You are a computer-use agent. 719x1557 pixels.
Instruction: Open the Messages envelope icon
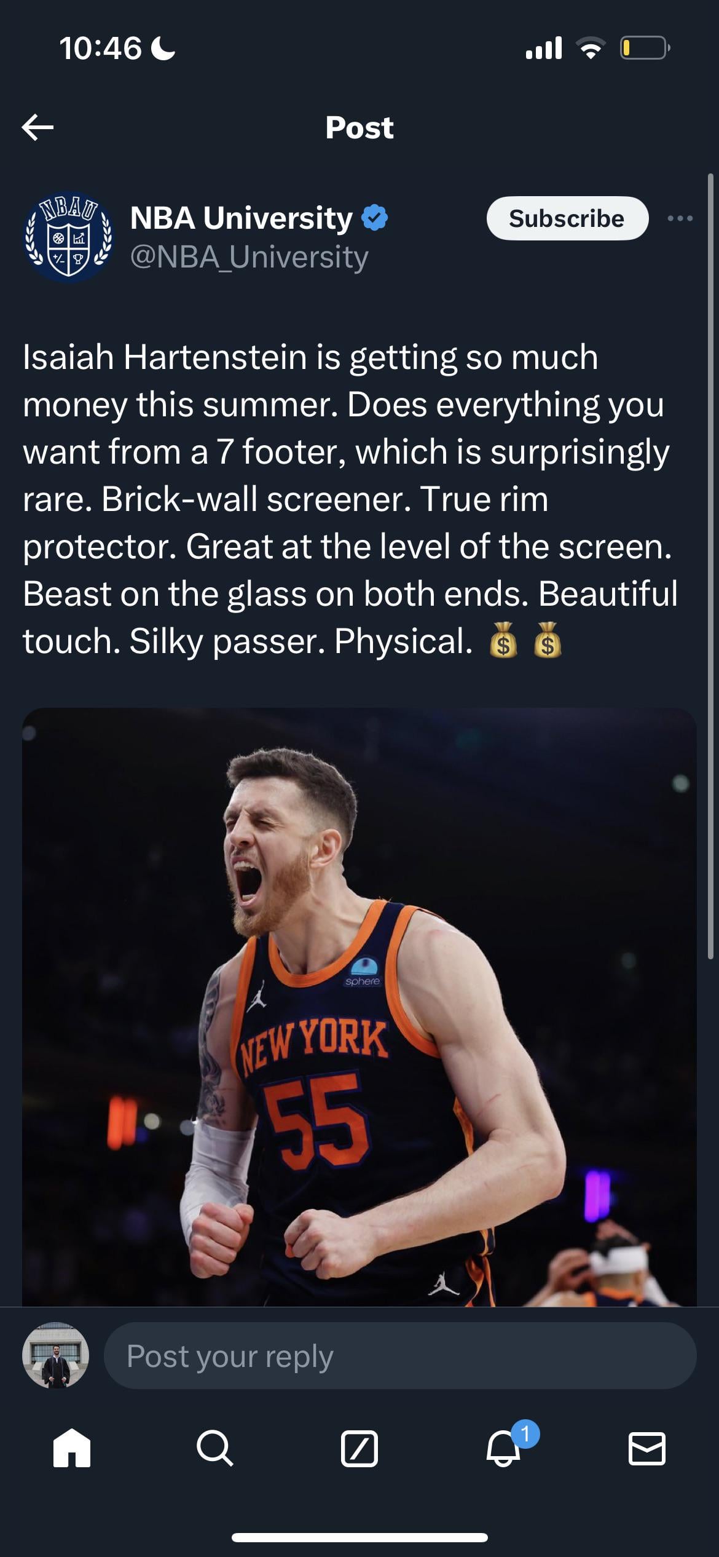(647, 1448)
